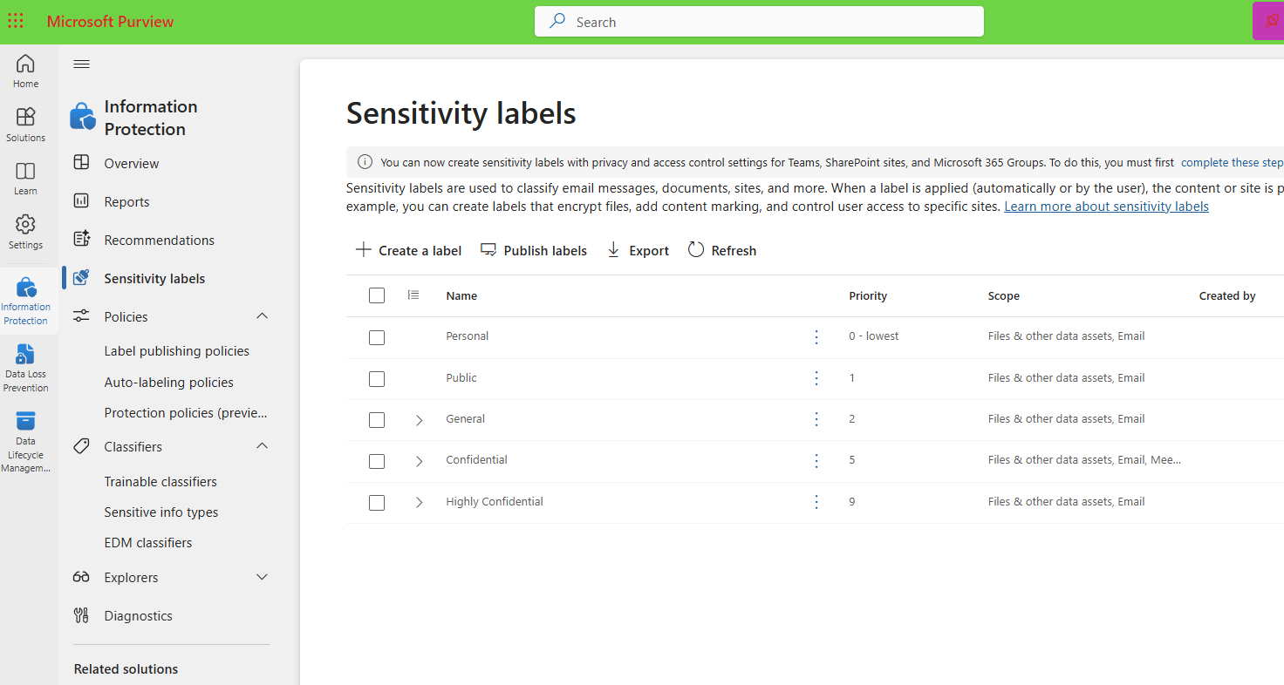Check the Confidential label checkbox
Screen dimensions: 1284x685
click(376, 461)
